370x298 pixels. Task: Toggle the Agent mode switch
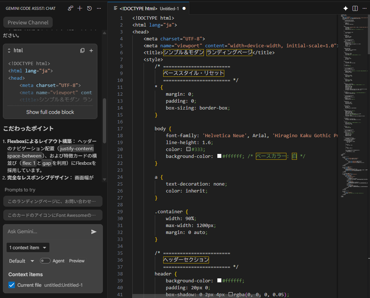[45, 261]
